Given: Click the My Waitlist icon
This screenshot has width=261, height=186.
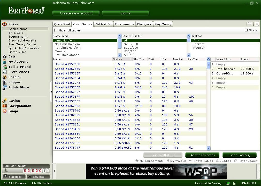Looking at the screenshot, I should pos(168,160).
